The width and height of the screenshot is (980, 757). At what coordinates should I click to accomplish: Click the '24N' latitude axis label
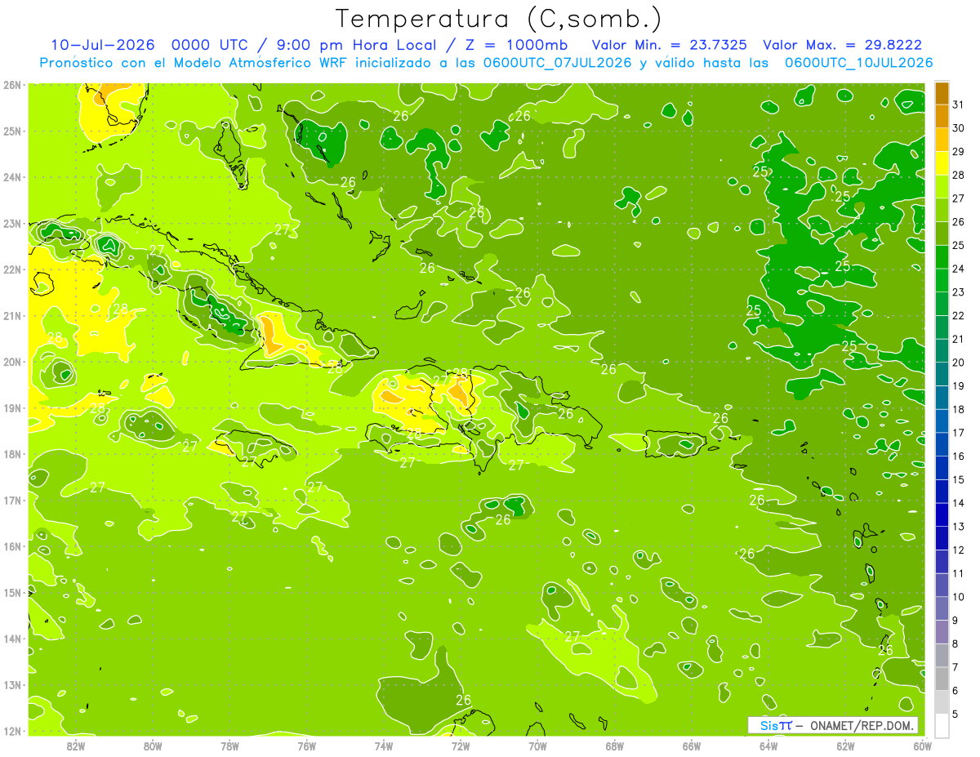tap(12, 177)
